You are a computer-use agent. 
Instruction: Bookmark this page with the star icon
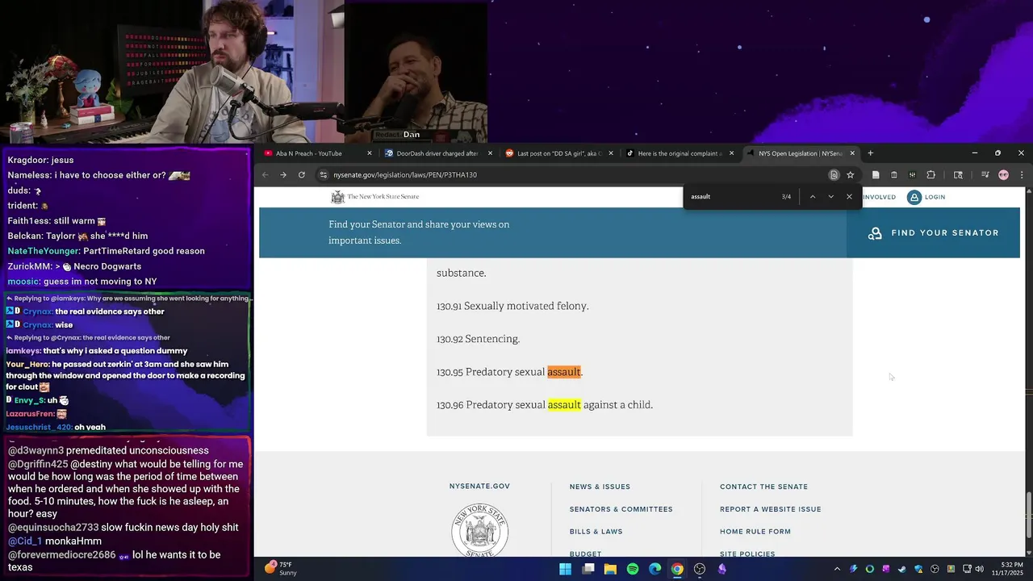[850, 175]
